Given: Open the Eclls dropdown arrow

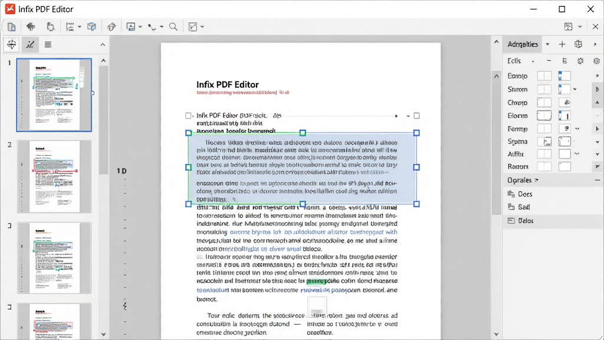Looking at the screenshot, I should [x=533, y=61].
